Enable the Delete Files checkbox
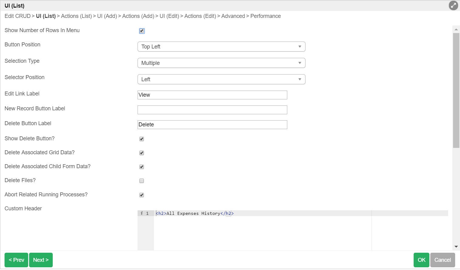 coord(142,181)
